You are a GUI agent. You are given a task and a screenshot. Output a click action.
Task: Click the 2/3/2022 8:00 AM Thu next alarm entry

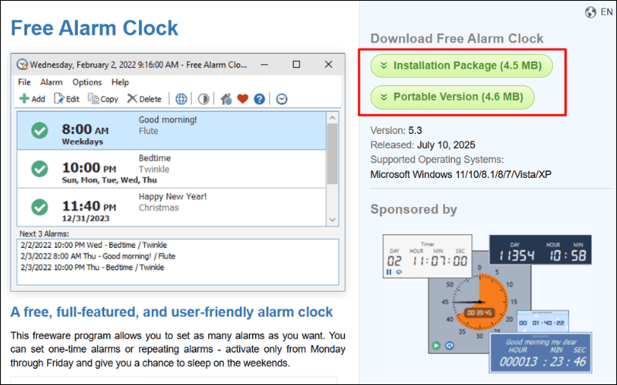click(98, 256)
